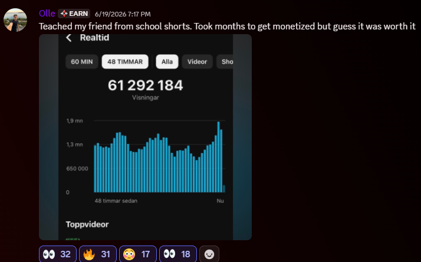Open the attached analytics screenshot
This screenshot has height=262, width=421.
(145, 137)
